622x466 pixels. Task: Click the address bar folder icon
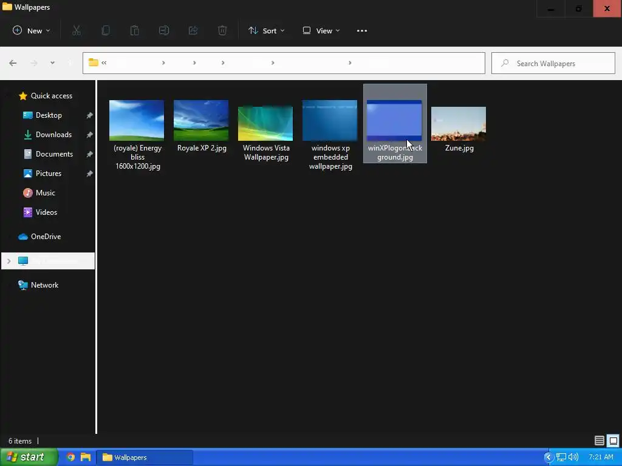coord(93,62)
